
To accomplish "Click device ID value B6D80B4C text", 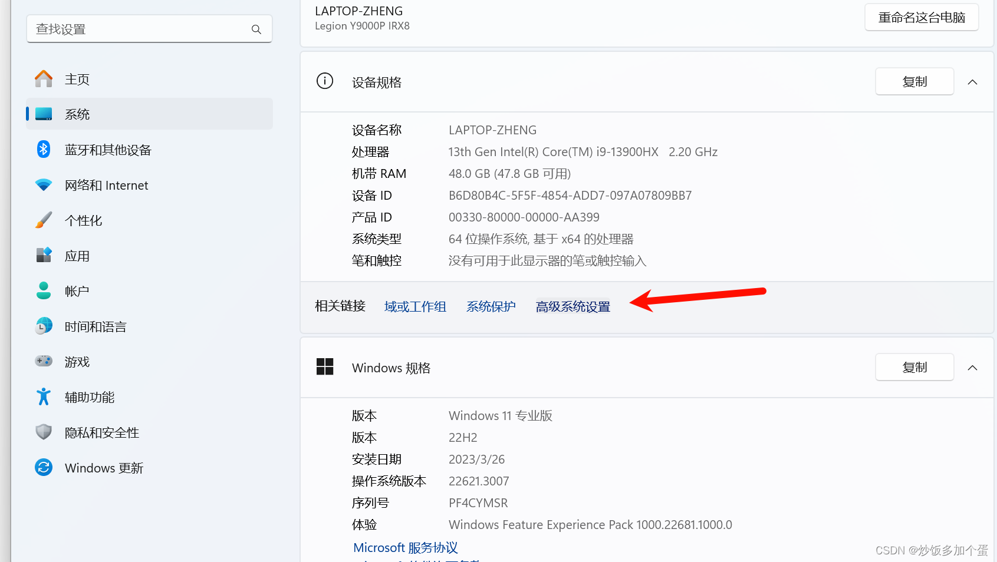I will [x=570, y=196].
